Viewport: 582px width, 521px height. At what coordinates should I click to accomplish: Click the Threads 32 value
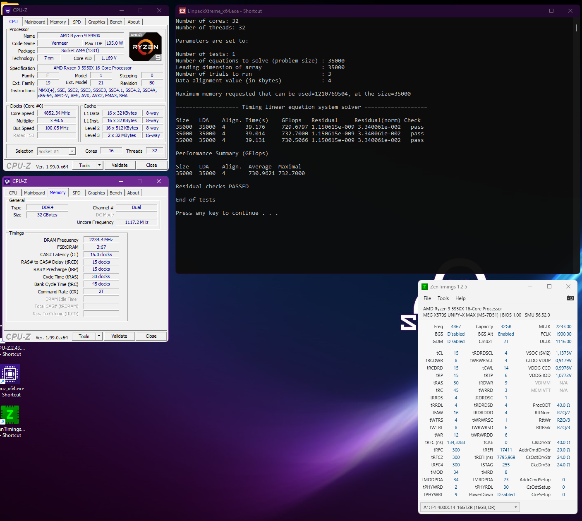point(155,151)
